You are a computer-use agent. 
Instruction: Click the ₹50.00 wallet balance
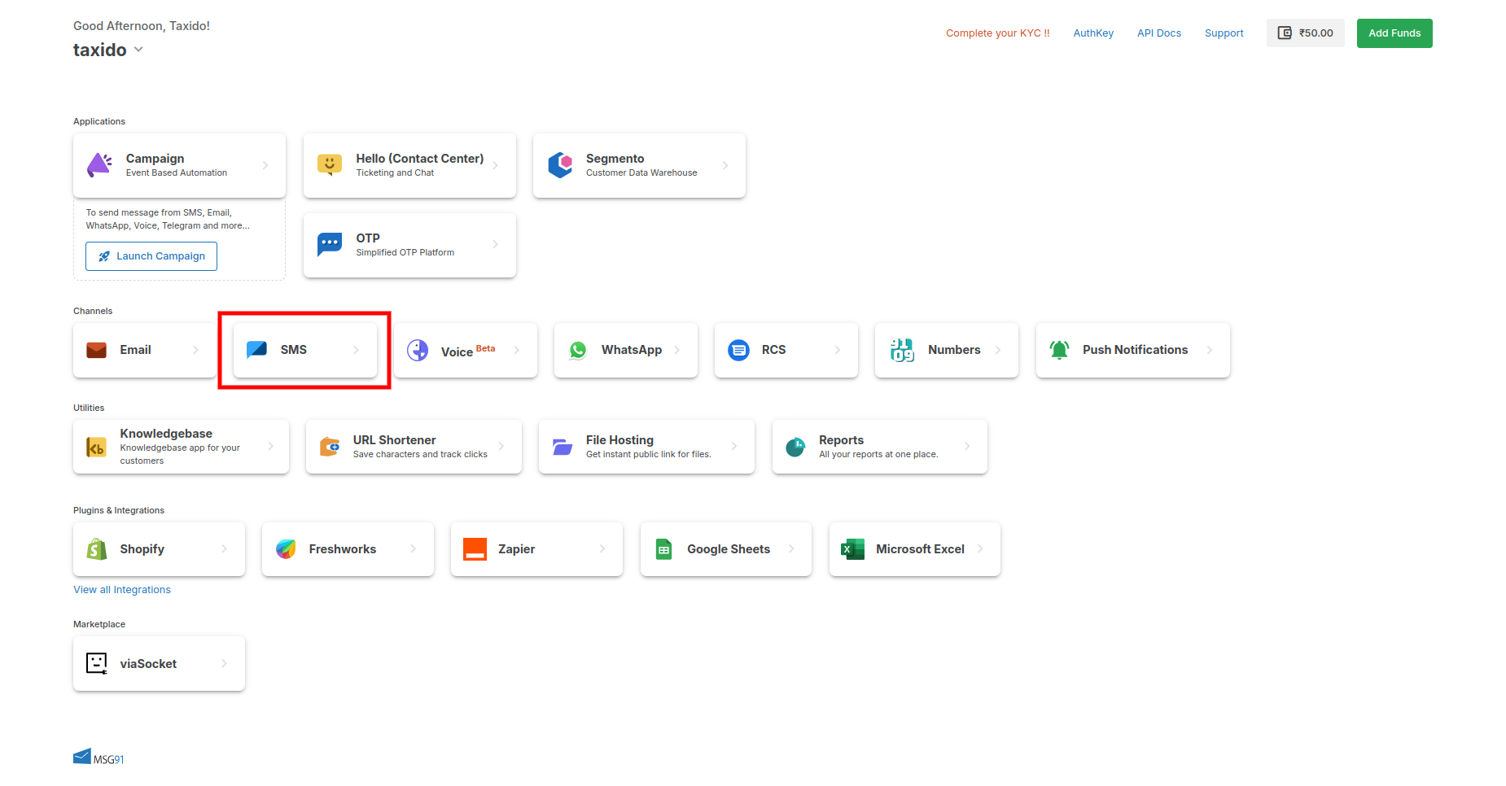[1305, 33]
